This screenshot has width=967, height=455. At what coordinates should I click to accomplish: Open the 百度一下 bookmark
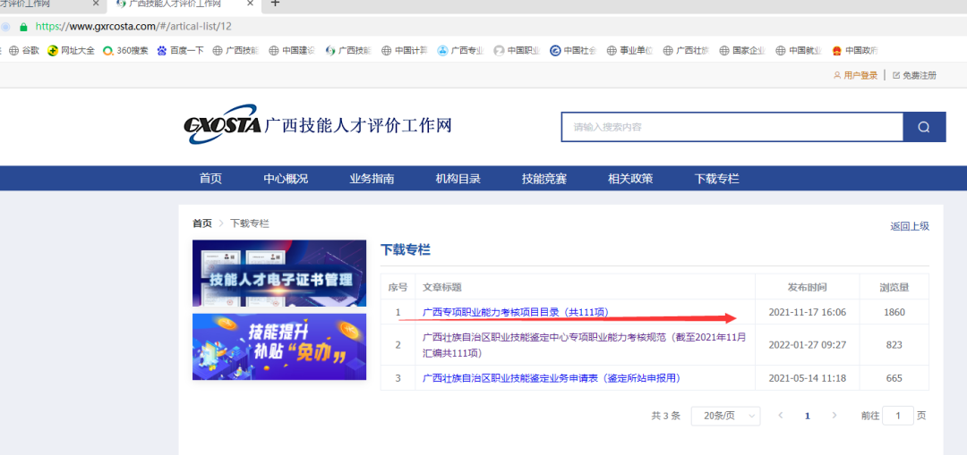(182, 51)
